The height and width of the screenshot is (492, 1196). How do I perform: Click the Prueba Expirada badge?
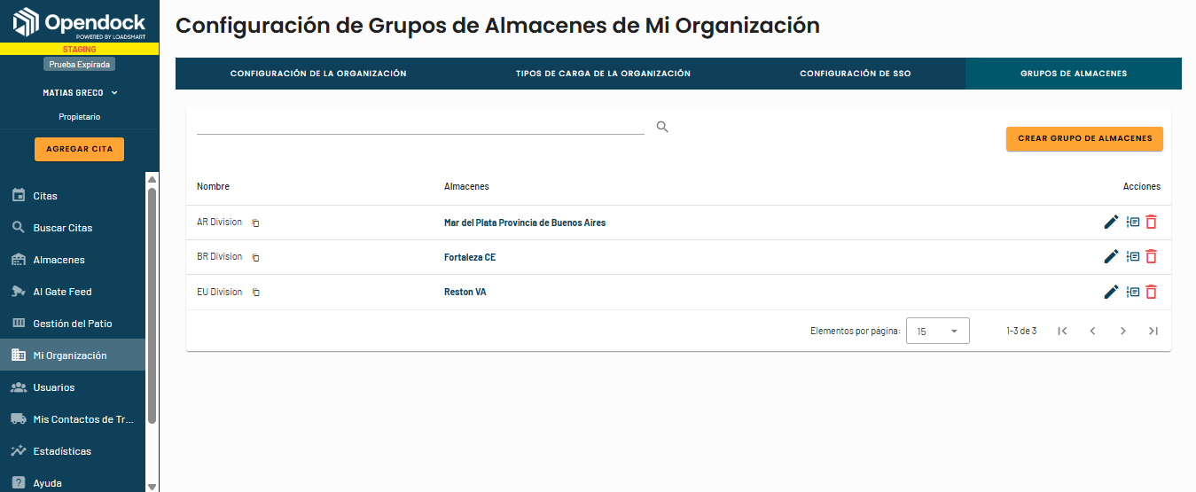(x=79, y=65)
